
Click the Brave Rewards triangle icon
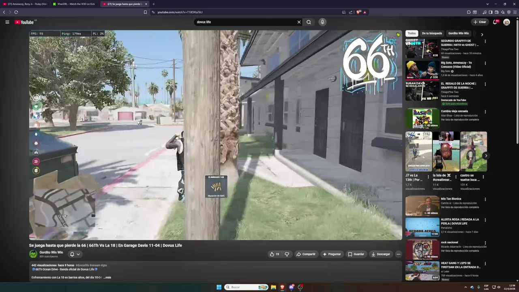coord(365,12)
